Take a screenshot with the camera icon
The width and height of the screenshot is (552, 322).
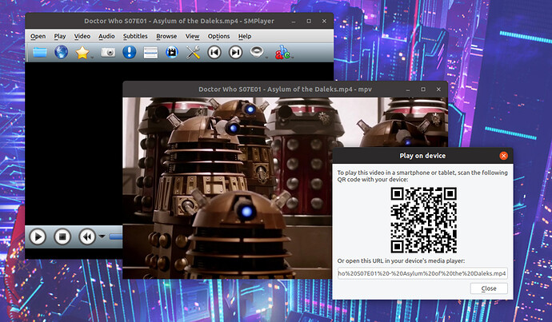pos(108,53)
